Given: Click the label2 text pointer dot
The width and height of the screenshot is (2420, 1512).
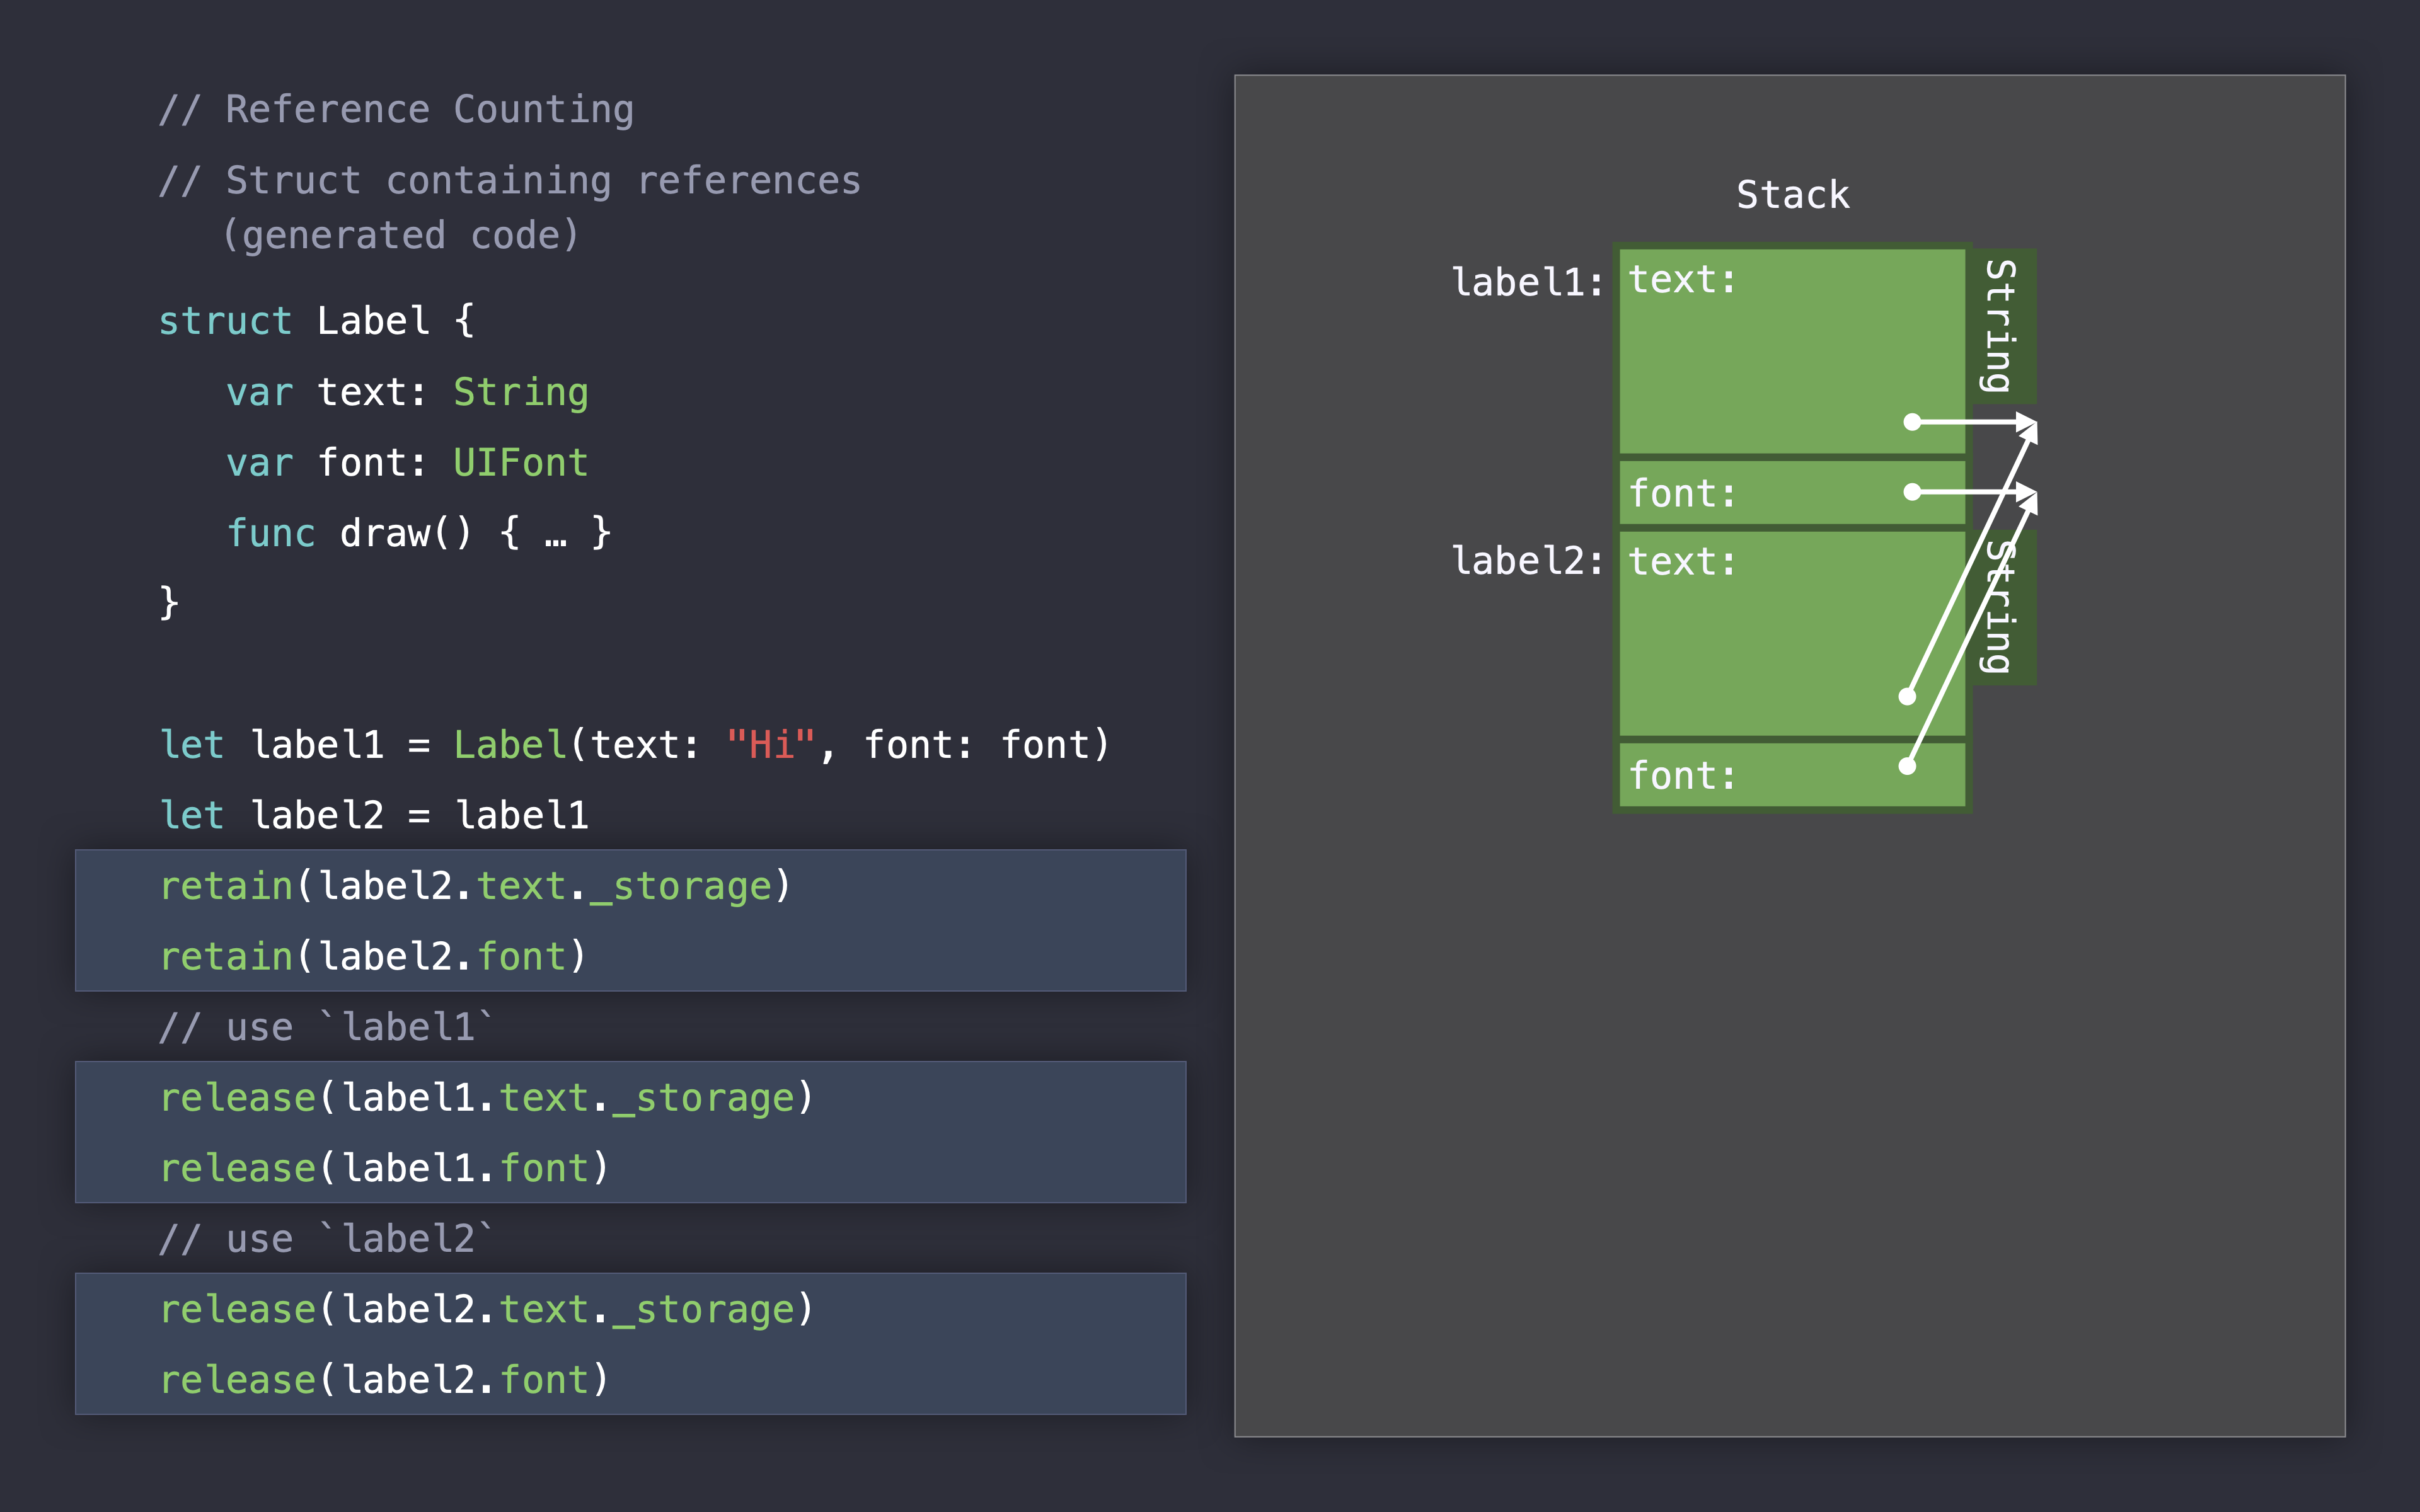Looking at the screenshot, I should click(1907, 697).
